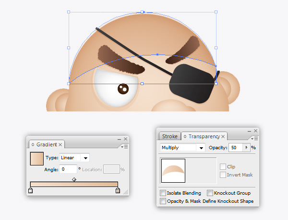Close the Gradient panel window

pos(126,139)
